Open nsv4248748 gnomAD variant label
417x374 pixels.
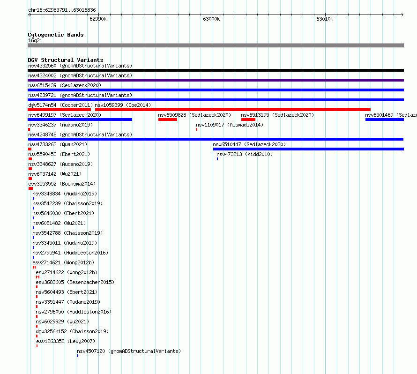point(80,135)
